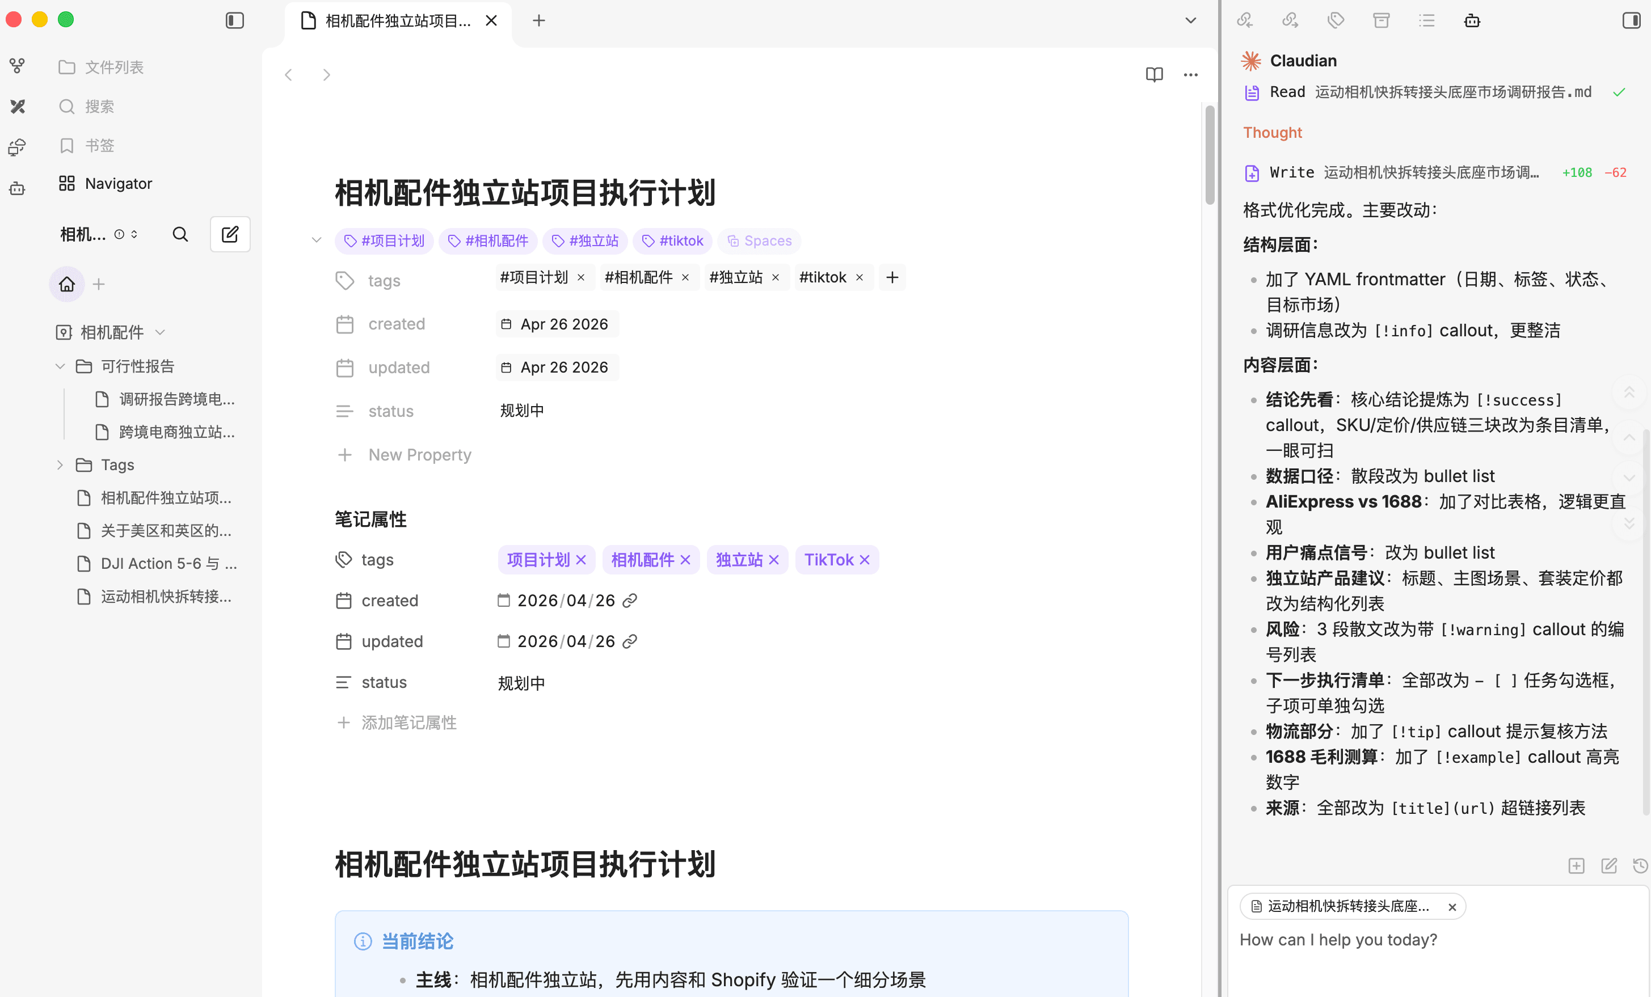The image size is (1651, 997).
Task: Open the outline list icon in right sidebar
Action: click(x=1427, y=21)
